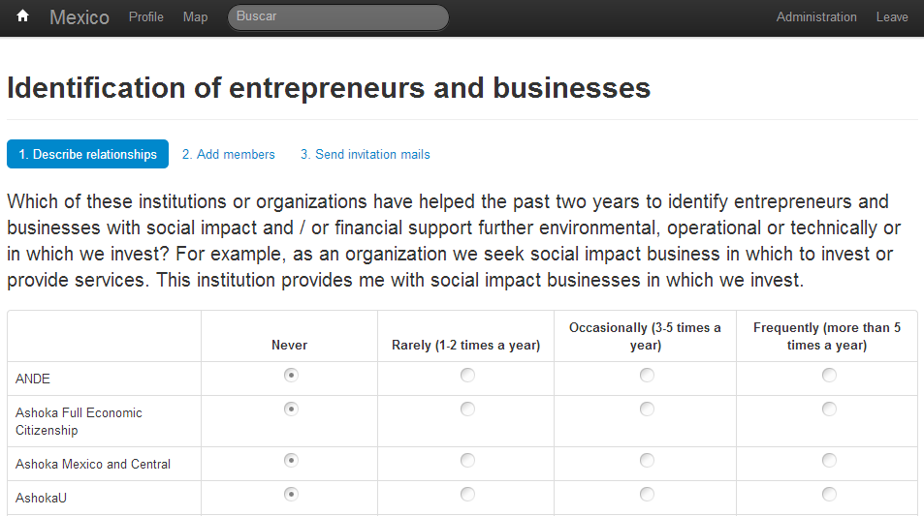Switch to Add members step

tap(229, 154)
